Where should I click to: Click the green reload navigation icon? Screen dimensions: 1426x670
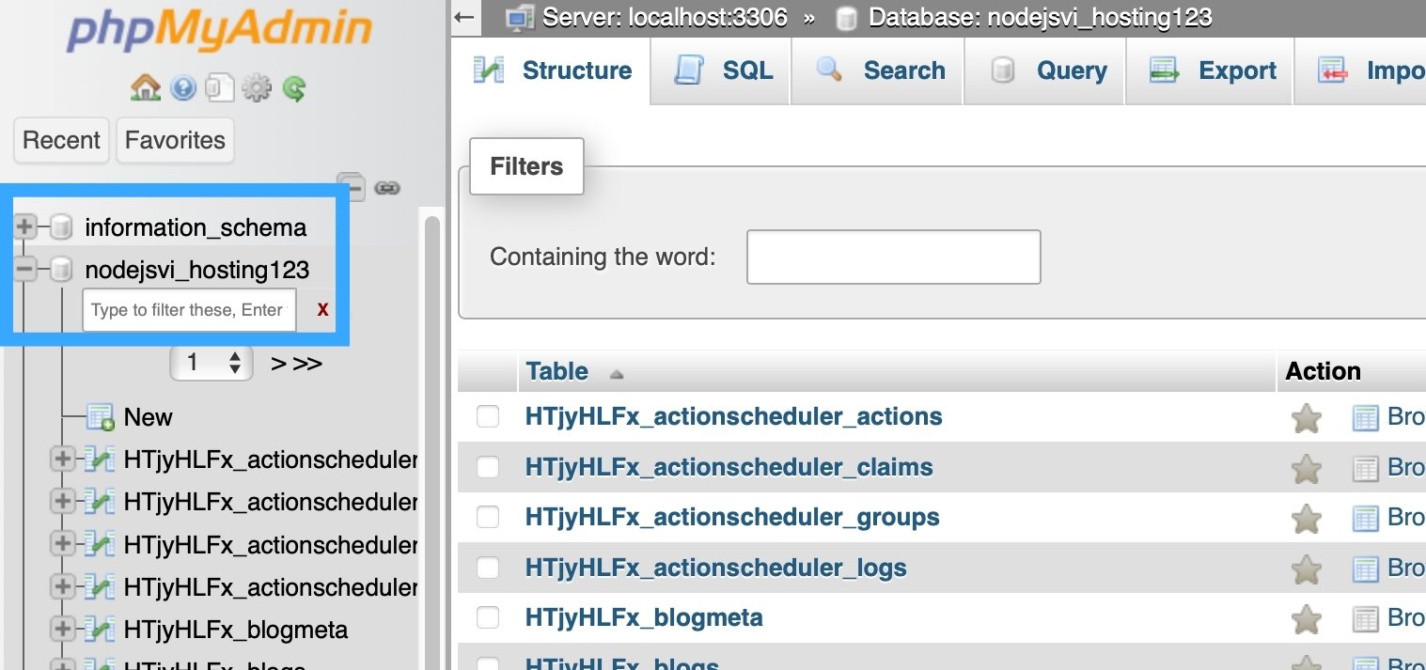(x=294, y=88)
